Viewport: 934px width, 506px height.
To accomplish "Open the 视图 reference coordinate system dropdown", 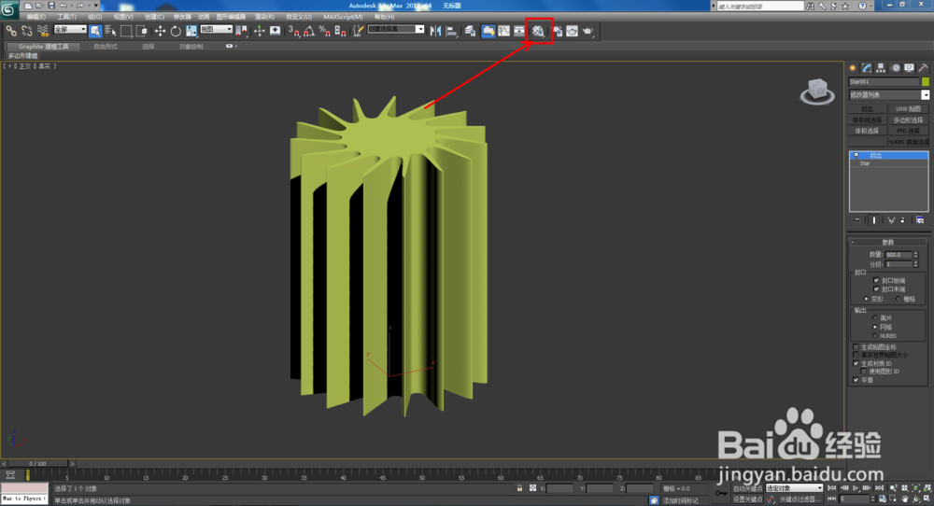I will click(216, 30).
